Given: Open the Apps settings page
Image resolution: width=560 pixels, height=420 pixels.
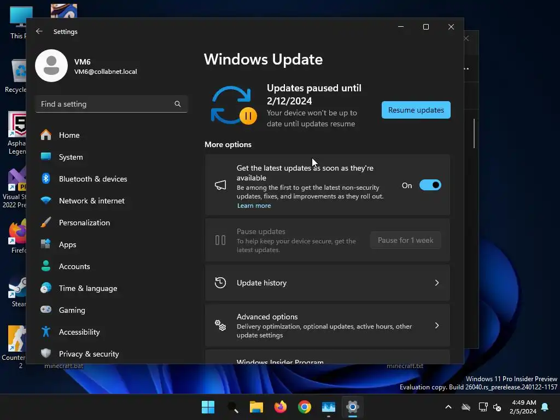Looking at the screenshot, I should (67, 244).
